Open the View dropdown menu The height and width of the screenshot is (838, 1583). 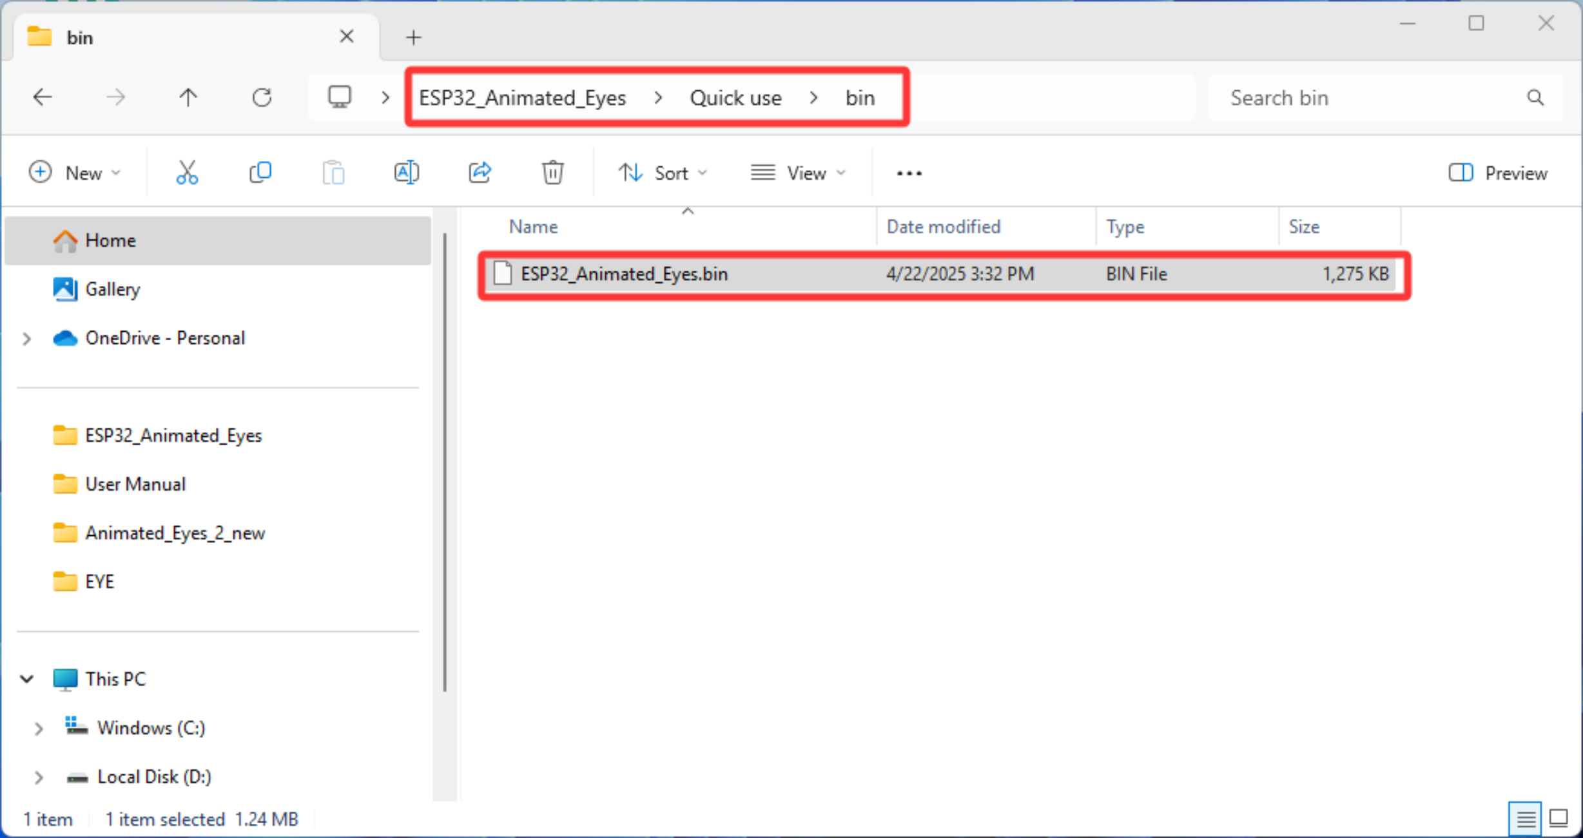(x=799, y=173)
